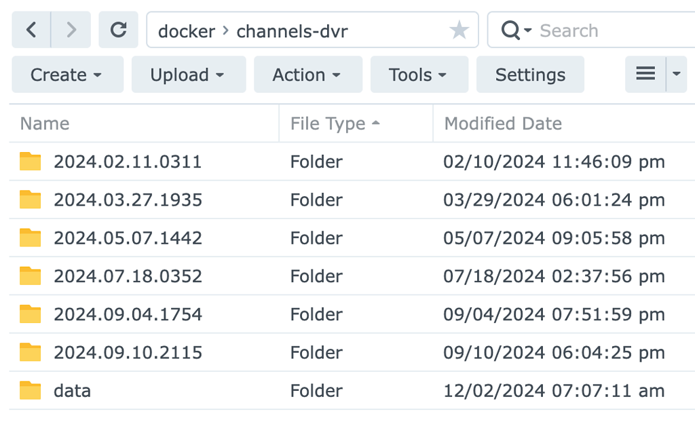Viewport: 695px width, 435px height.
Task: Open the Upload dropdown menu
Action: click(188, 74)
